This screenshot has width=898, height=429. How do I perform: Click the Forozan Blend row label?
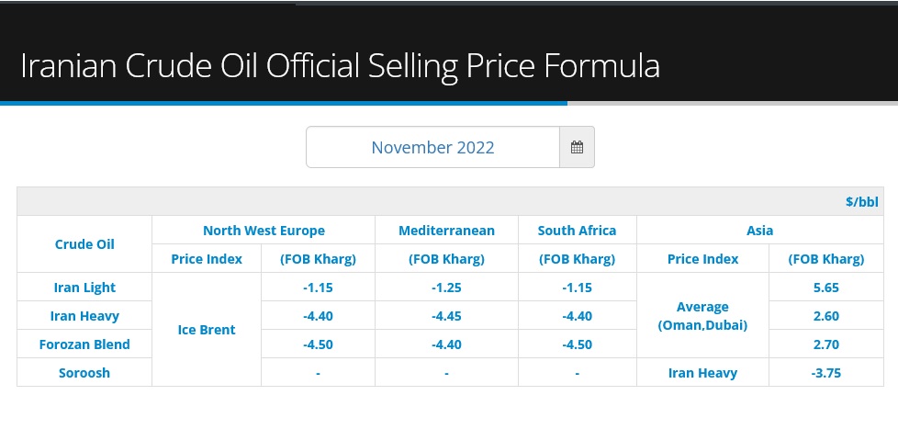[84, 344]
